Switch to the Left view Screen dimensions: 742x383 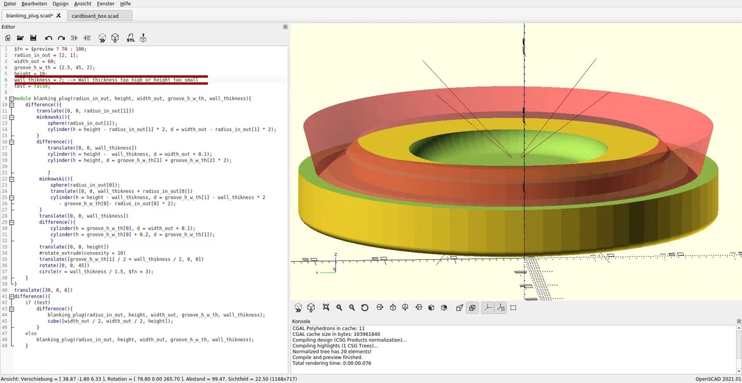(418, 308)
